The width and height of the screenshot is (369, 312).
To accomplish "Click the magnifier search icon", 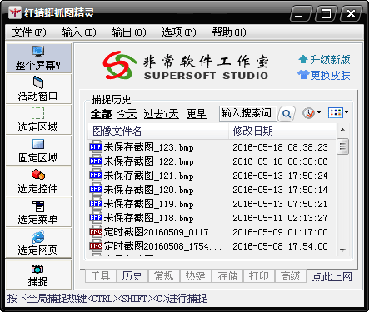I will click(x=287, y=114).
